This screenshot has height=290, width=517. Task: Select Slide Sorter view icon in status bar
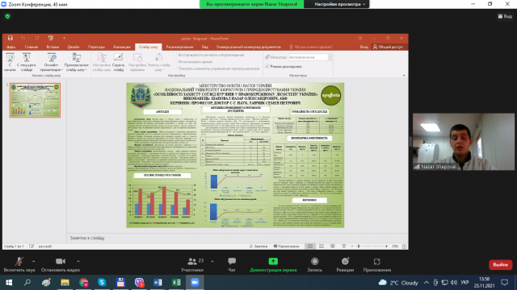pyautogui.click(x=322, y=246)
